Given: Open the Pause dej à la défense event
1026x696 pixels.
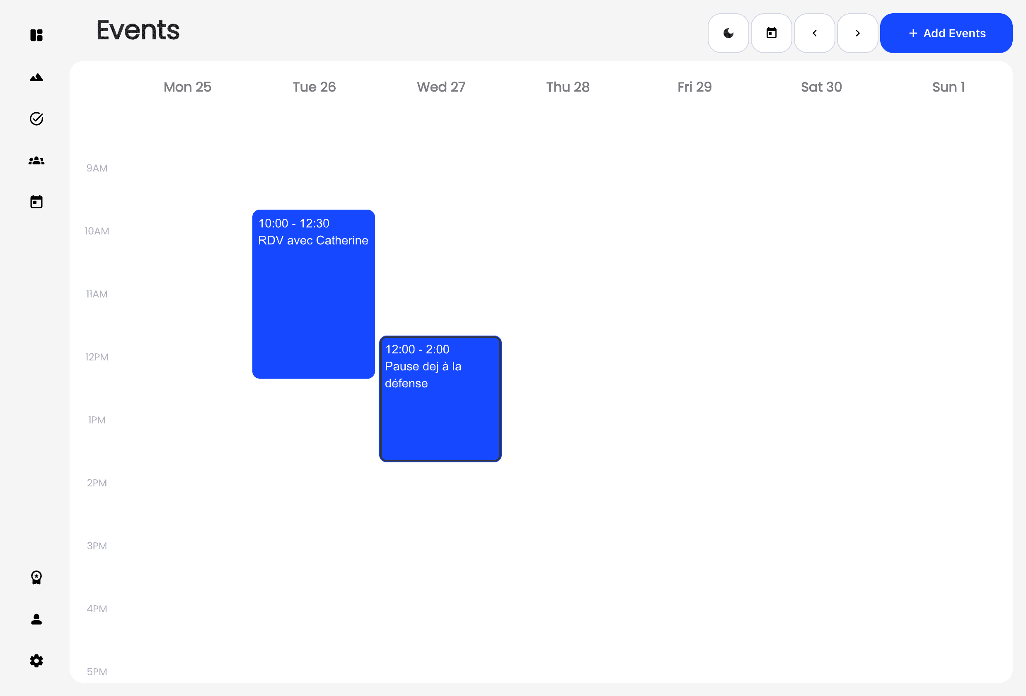Looking at the screenshot, I should click(x=440, y=398).
